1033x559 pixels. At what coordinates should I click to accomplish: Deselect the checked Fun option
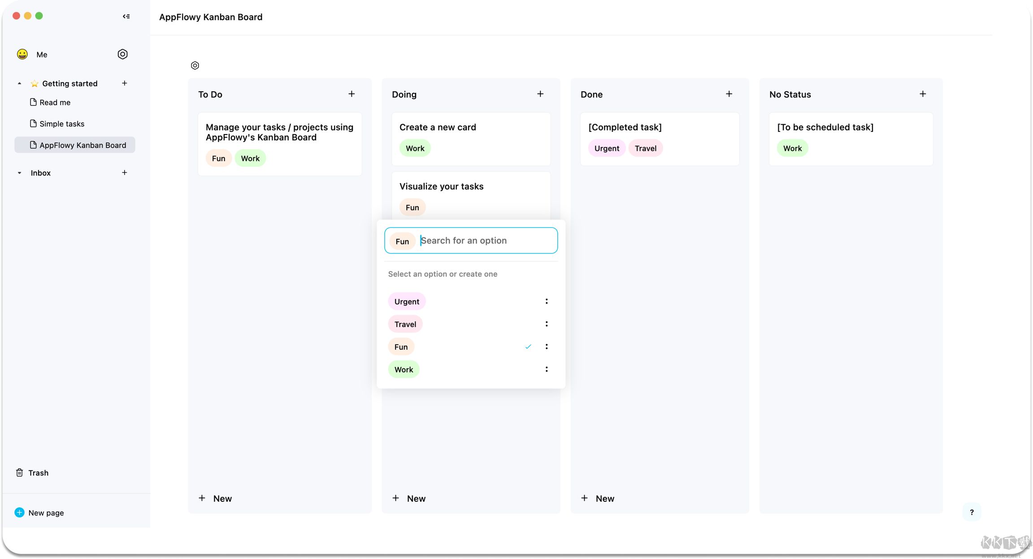401,347
